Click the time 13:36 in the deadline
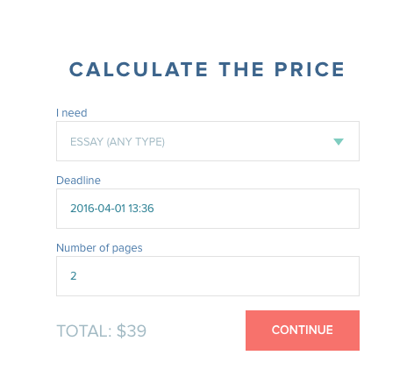The height and width of the screenshot is (391, 414). click(141, 209)
